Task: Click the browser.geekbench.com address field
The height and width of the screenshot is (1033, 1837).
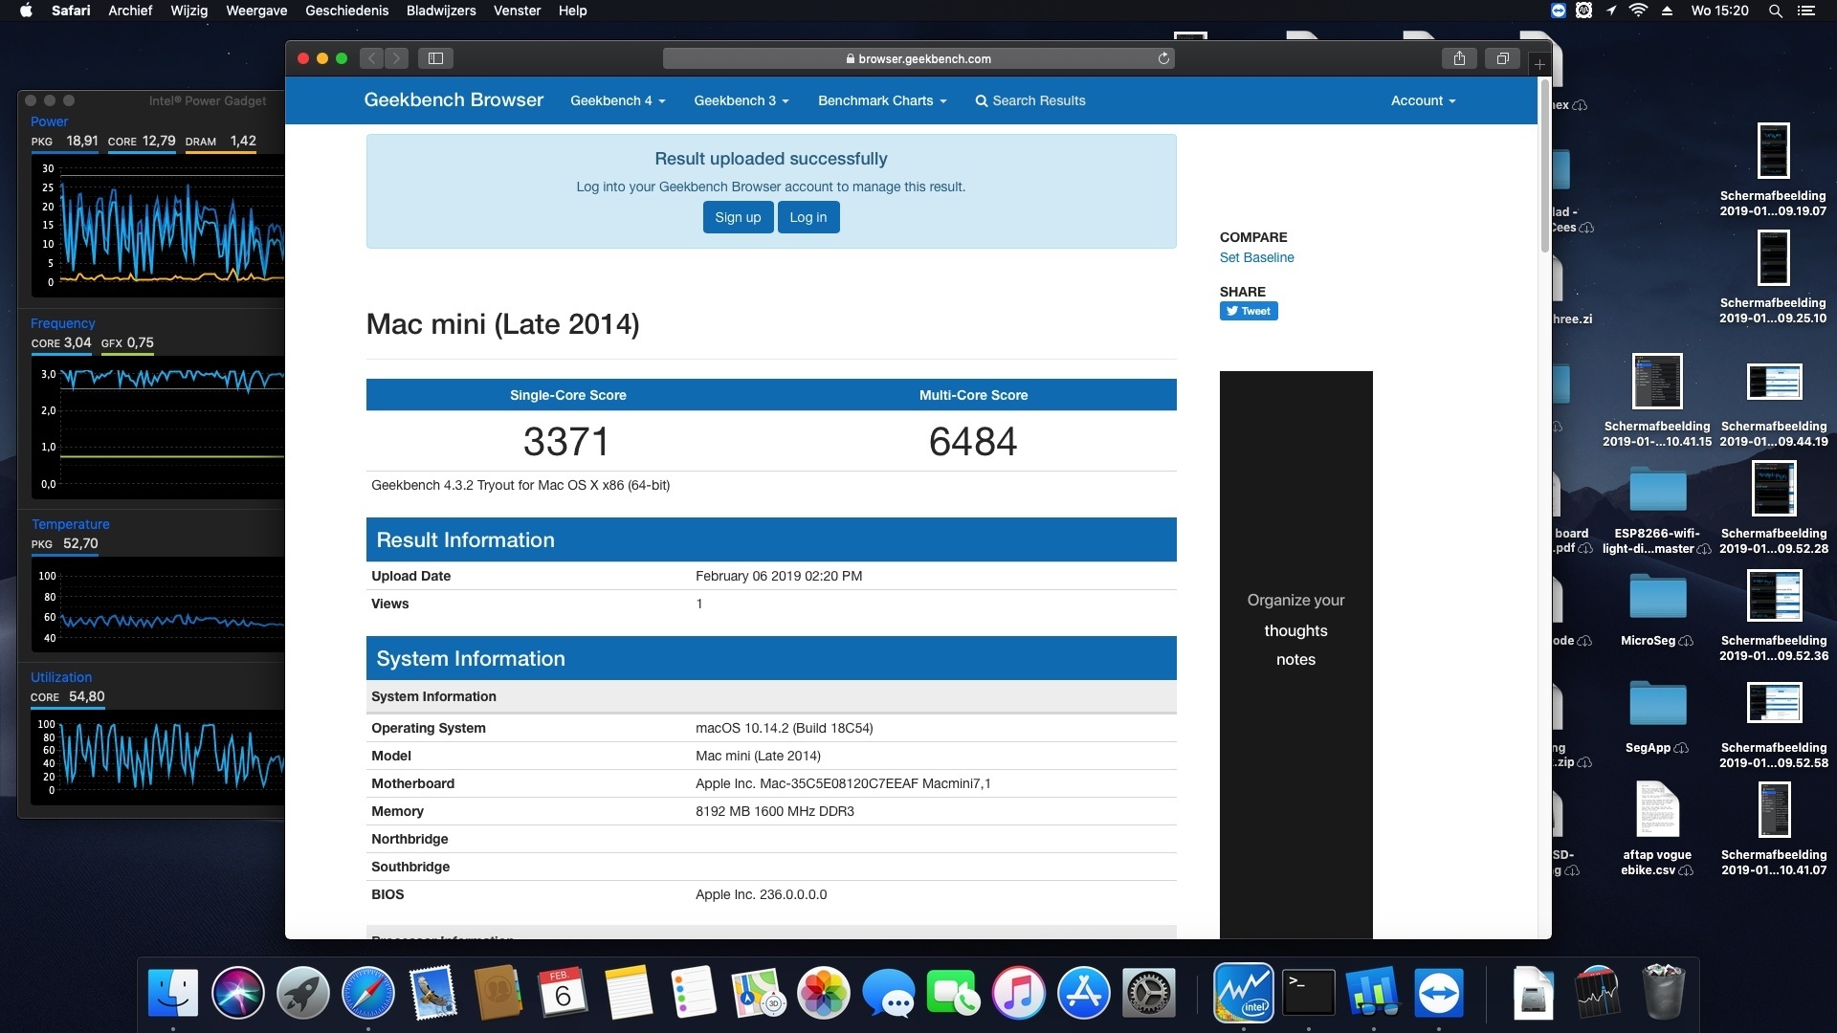Action: pos(918,58)
